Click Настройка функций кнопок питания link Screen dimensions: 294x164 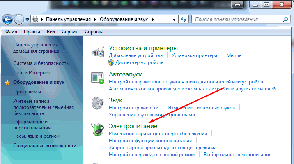click(x=150, y=141)
